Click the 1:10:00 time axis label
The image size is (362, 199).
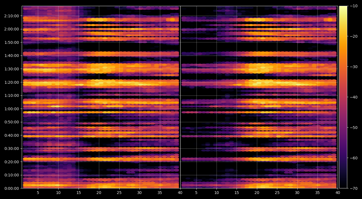pos(11,95)
